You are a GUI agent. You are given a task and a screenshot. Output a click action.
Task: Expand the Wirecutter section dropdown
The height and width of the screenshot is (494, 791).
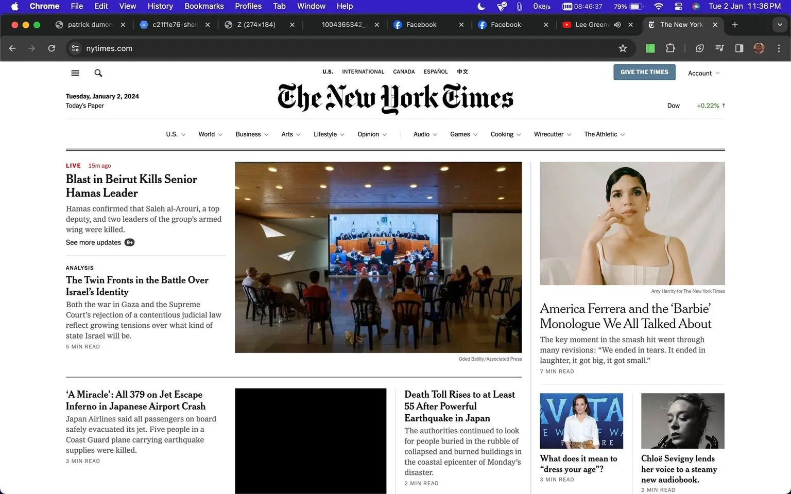point(553,134)
